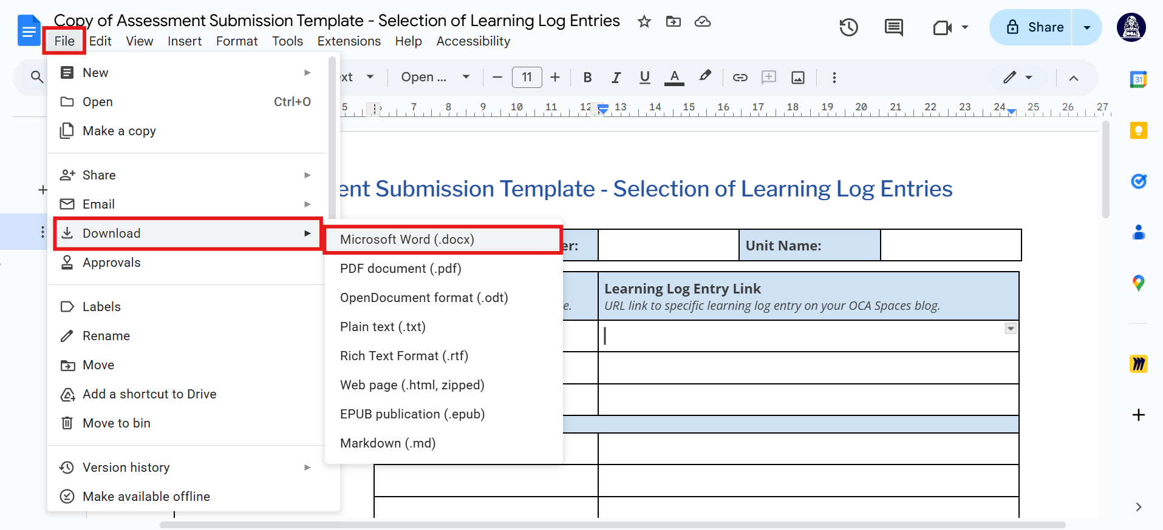Get add-ons plus icon in side panel
1163x530 pixels.
click(1139, 415)
